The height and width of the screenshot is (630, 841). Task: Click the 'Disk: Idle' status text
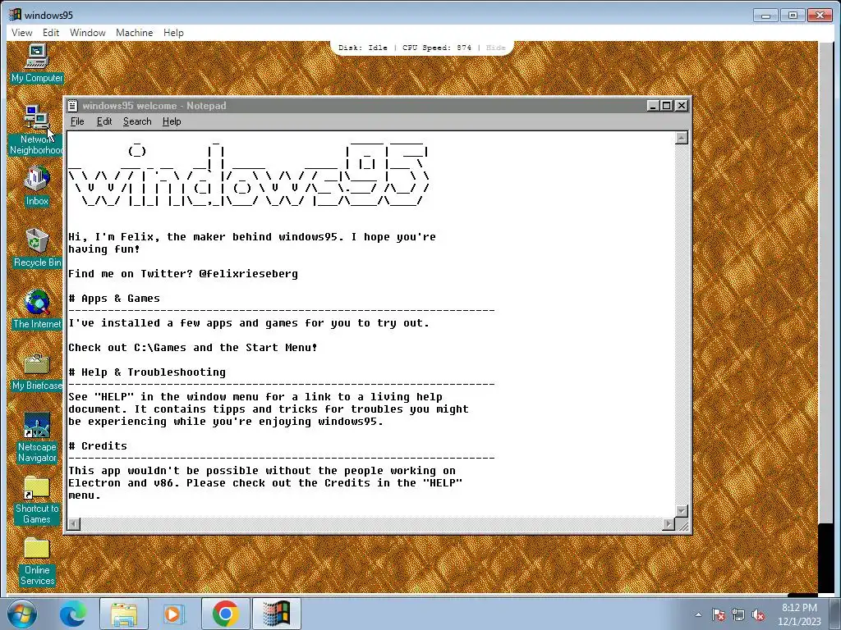362,48
